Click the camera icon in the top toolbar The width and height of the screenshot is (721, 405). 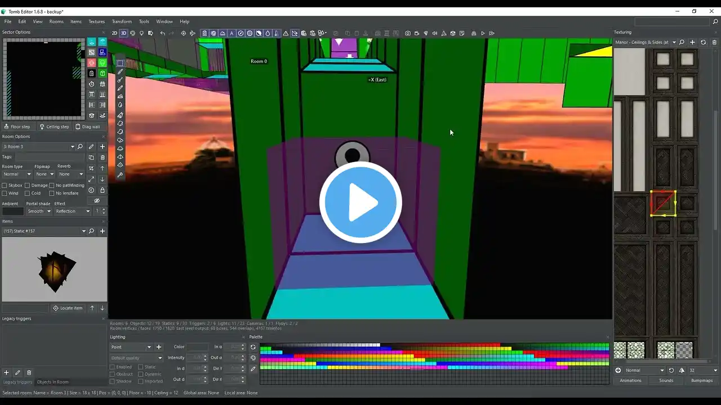tap(408, 33)
